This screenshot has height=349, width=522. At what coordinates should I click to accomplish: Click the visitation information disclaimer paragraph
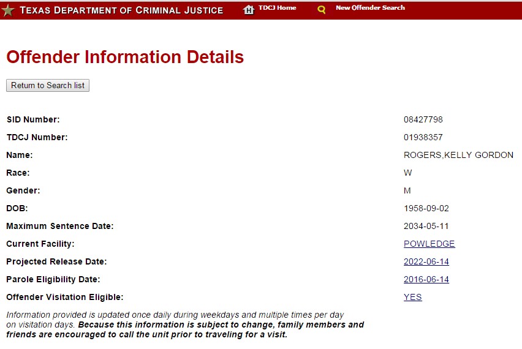pyautogui.click(x=185, y=325)
